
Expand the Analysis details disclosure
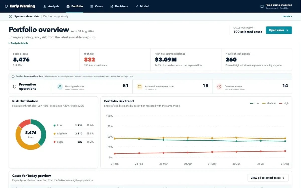(18, 43)
